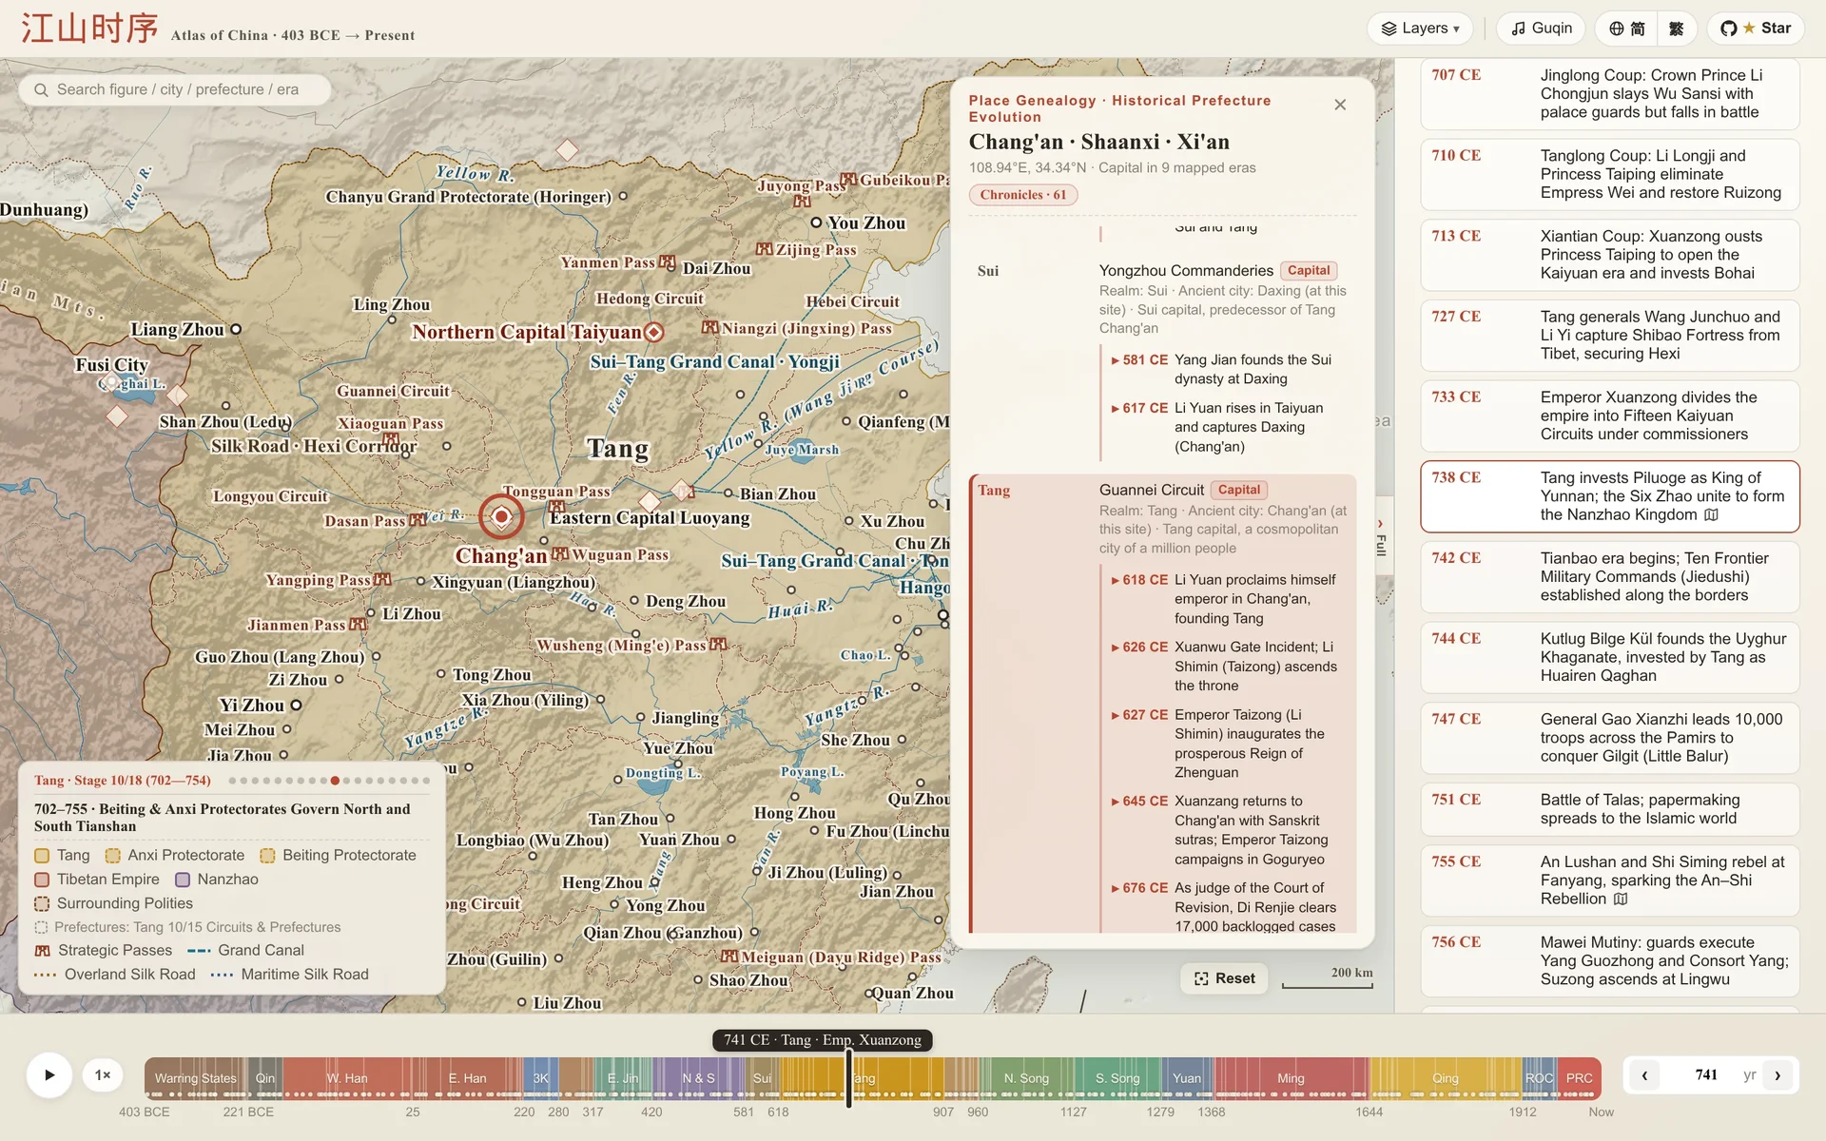Select the Jianmen Pass icon
Viewport: 1826px width, 1141px height.
[x=358, y=625]
